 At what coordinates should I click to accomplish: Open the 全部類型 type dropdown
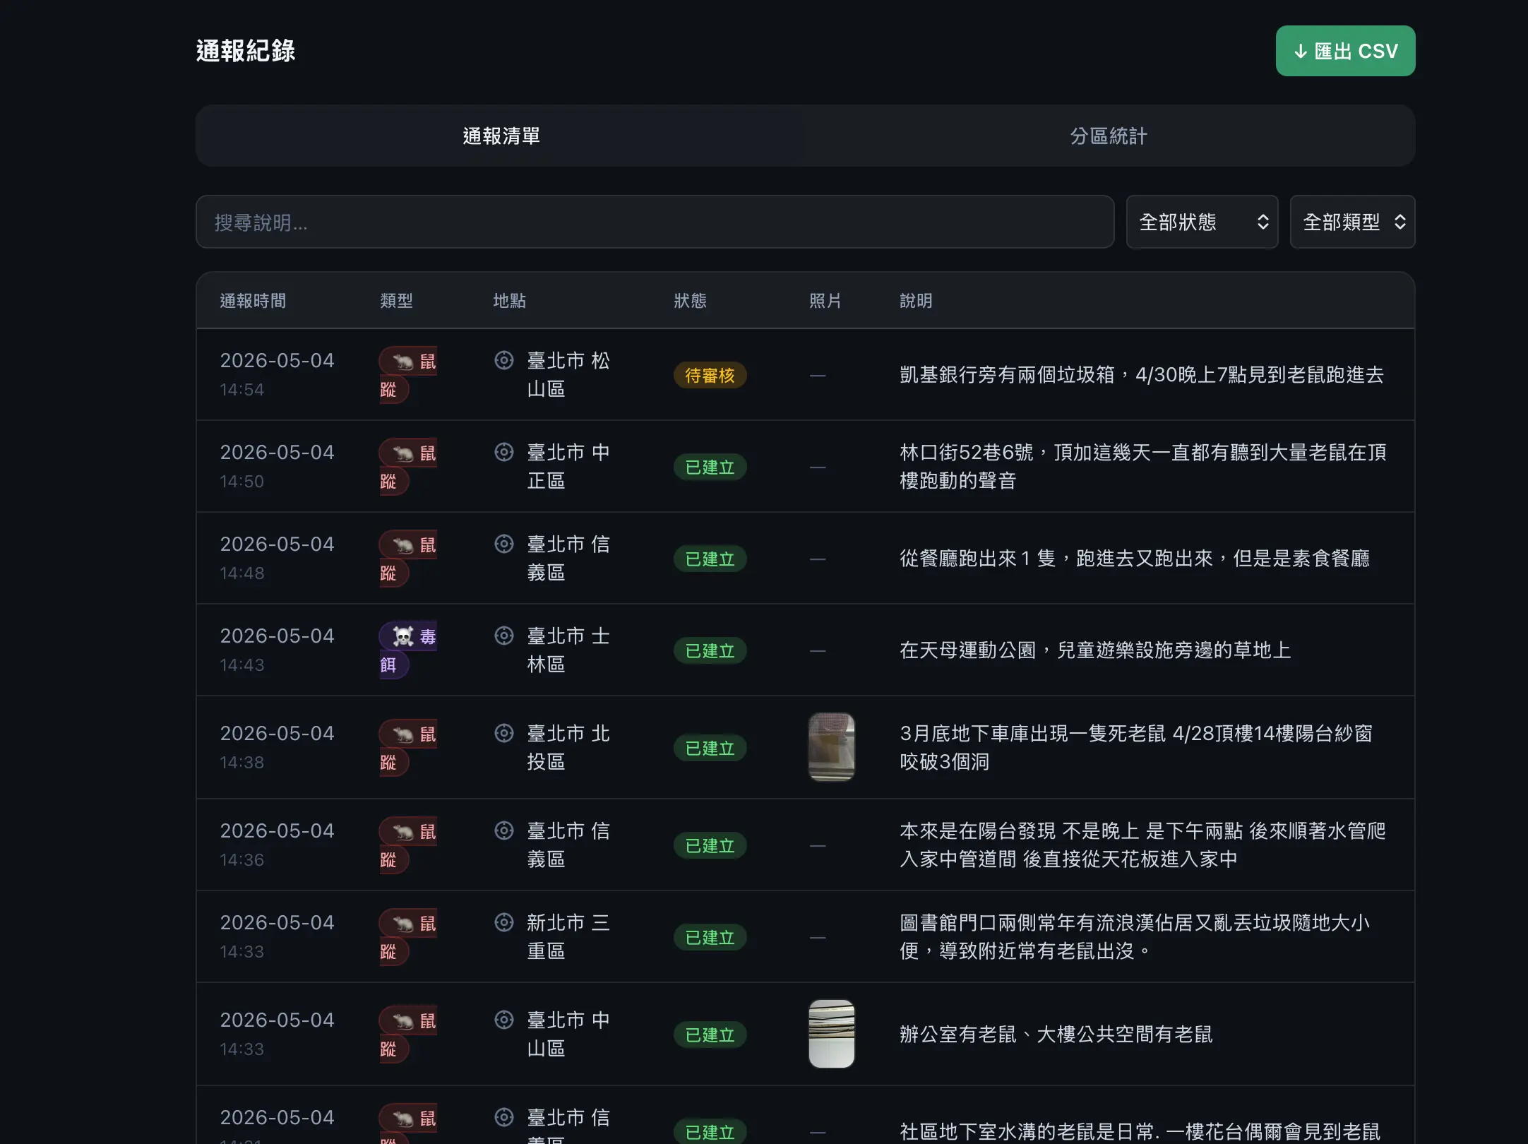tap(1352, 222)
